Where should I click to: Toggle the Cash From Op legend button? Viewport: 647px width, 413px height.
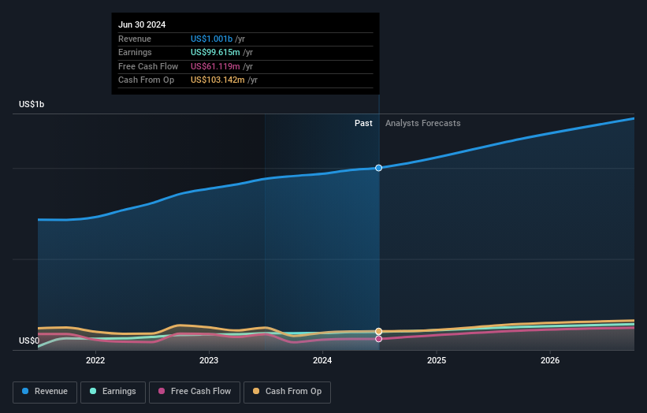coord(287,392)
